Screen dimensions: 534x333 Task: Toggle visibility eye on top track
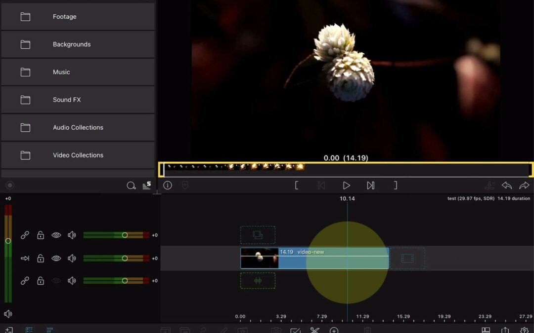56,235
